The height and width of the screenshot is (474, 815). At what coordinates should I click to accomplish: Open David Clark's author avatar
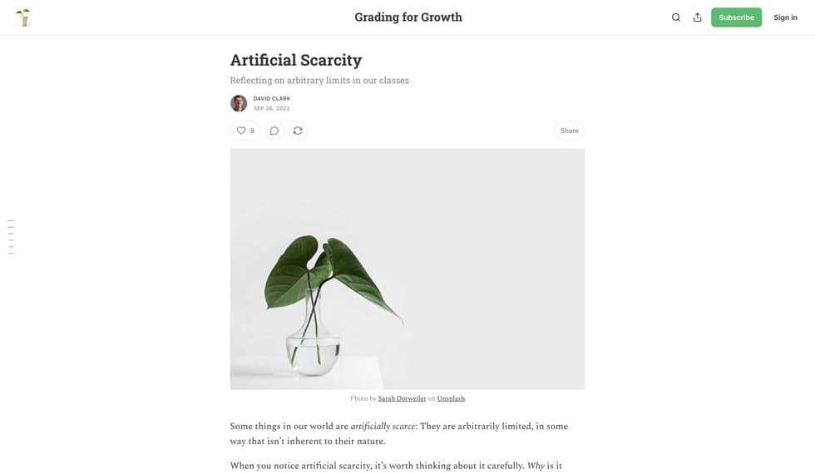click(x=239, y=103)
